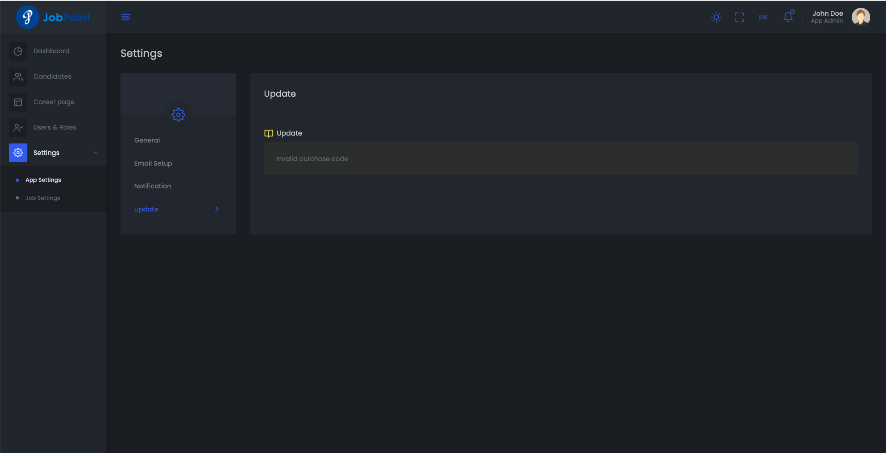
Task: Open the Email Setup tab
Action: [153, 163]
